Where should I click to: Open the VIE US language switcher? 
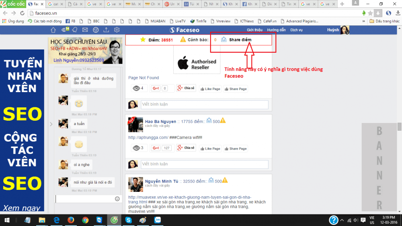[x=372, y=220]
